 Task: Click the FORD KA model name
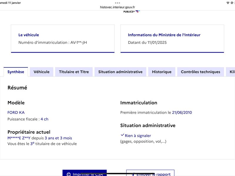point(16,113)
